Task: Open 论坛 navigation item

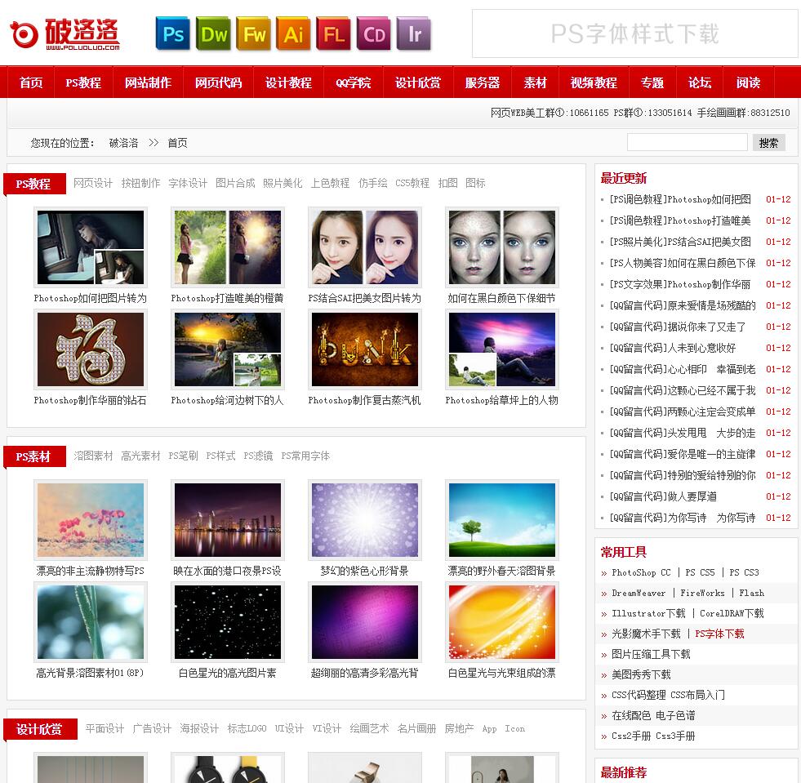Action: click(699, 82)
